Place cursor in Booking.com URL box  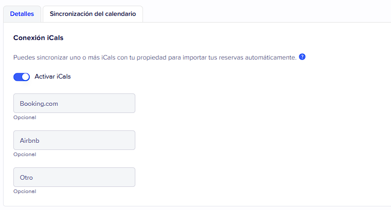(74, 103)
